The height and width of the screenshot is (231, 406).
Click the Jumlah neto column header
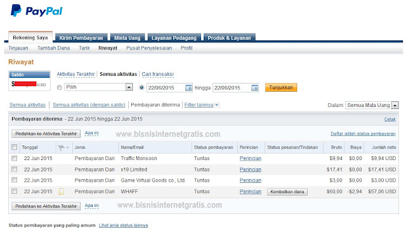[384, 147]
